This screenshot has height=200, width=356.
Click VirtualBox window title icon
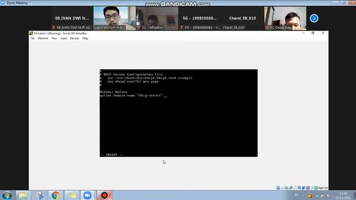tap(31, 33)
